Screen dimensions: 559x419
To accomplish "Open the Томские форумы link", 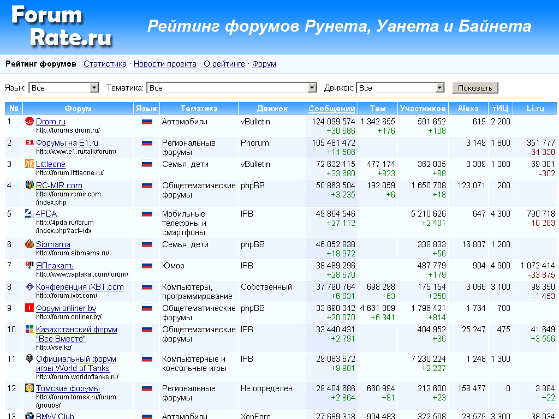I will pyautogui.click(x=68, y=388).
